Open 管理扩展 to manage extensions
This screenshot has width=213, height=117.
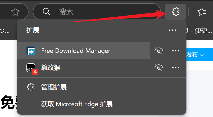(54, 87)
